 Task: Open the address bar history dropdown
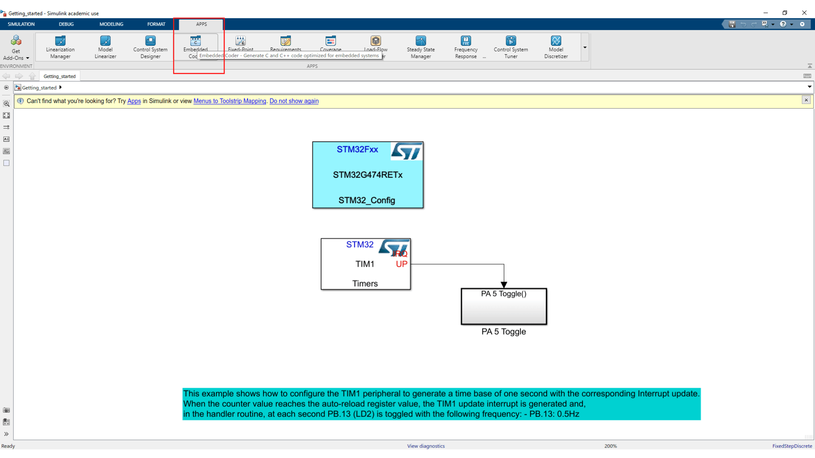click(809, 87)
